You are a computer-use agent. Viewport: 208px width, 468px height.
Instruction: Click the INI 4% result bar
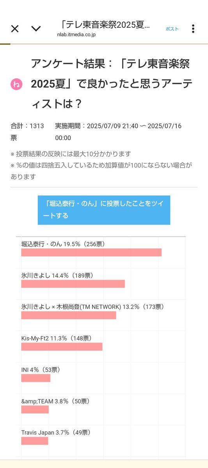click(36, 378)
